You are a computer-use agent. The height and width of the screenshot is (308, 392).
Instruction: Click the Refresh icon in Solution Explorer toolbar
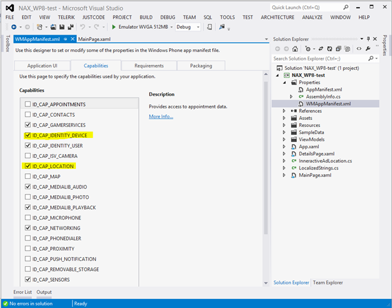(330, 49)
